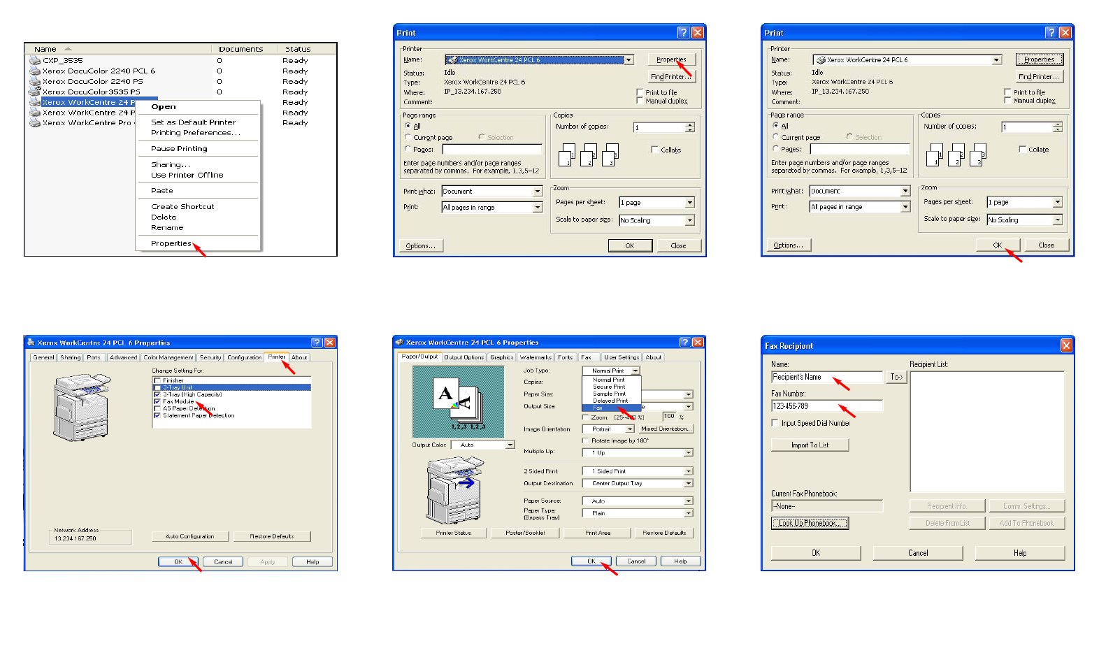The height and width of the screenshot is (667, 1099).
Task: Click the Look Up Phonebook... button
Action: [810, 523]
